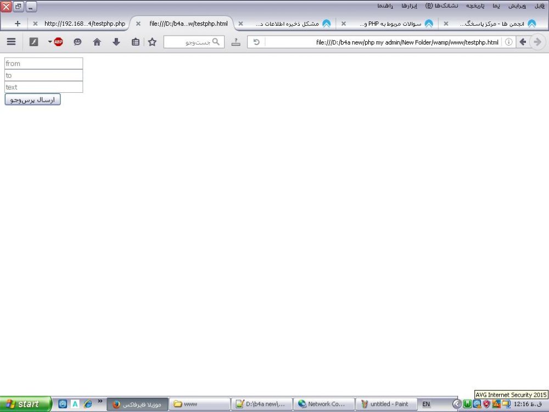549x412 pixels.
Task: Open the تاریخچه (History) menu
Action: [475, 6]
